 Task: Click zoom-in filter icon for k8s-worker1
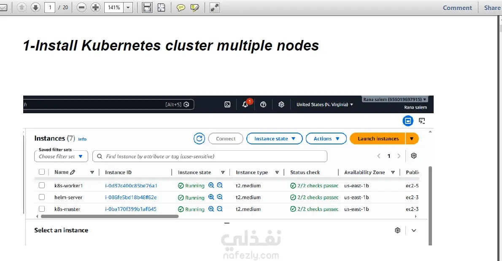pos(211,185)
